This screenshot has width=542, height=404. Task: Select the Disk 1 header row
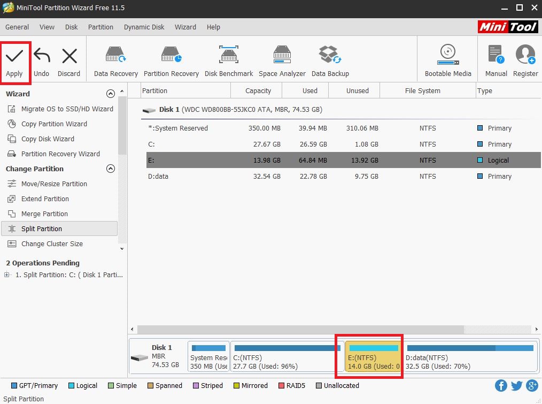coord(341,110)
